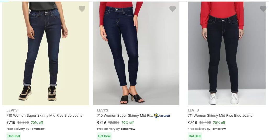Wishlist the jeans worn with black sneakers
This screenshot has width=269, height=140.
pyautogui.click(x=82, y=9)
